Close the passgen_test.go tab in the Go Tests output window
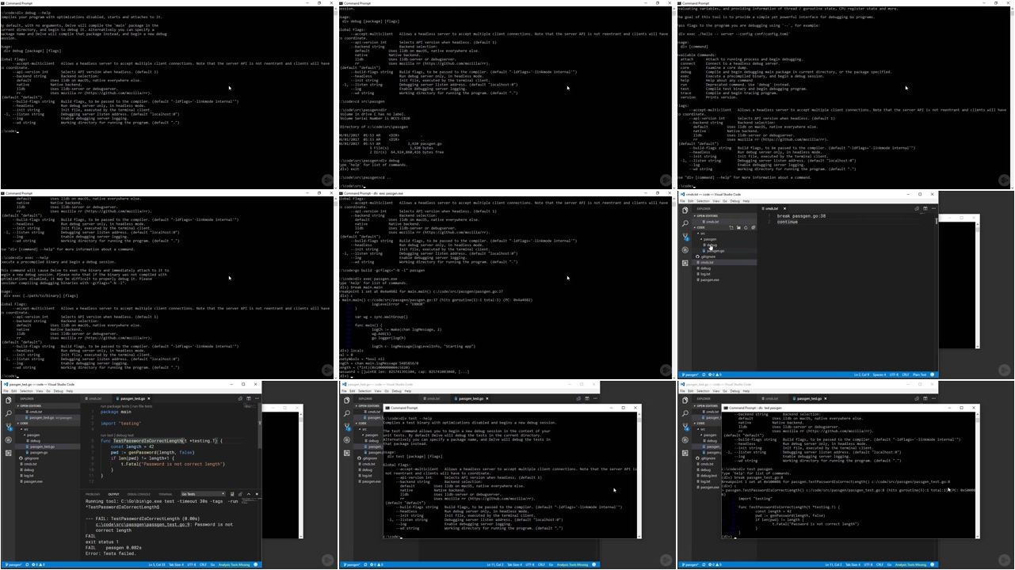The width and height of the screenshot is (1015, 570). pos(149,399)
